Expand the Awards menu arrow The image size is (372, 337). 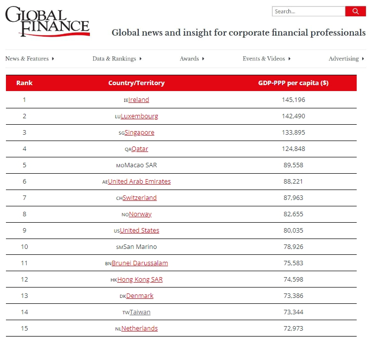203,59
